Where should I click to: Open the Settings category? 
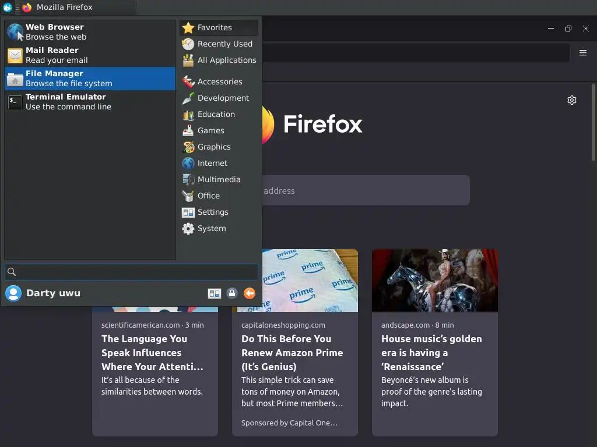pyautogui.click(x=219, y=212)
